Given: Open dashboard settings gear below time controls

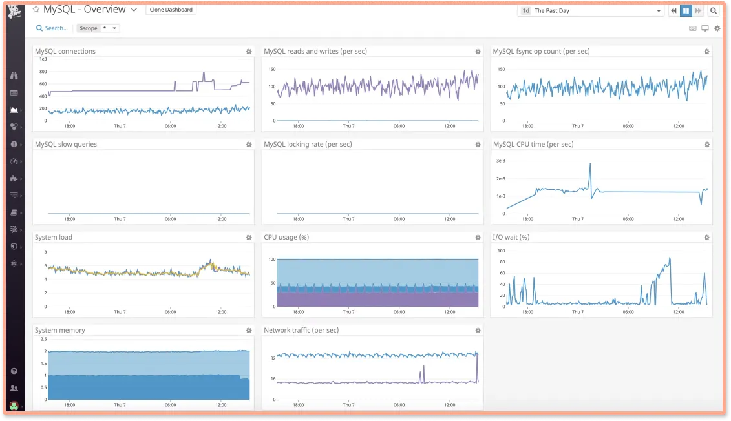Looking at the screenshot, I should point(717,28).
